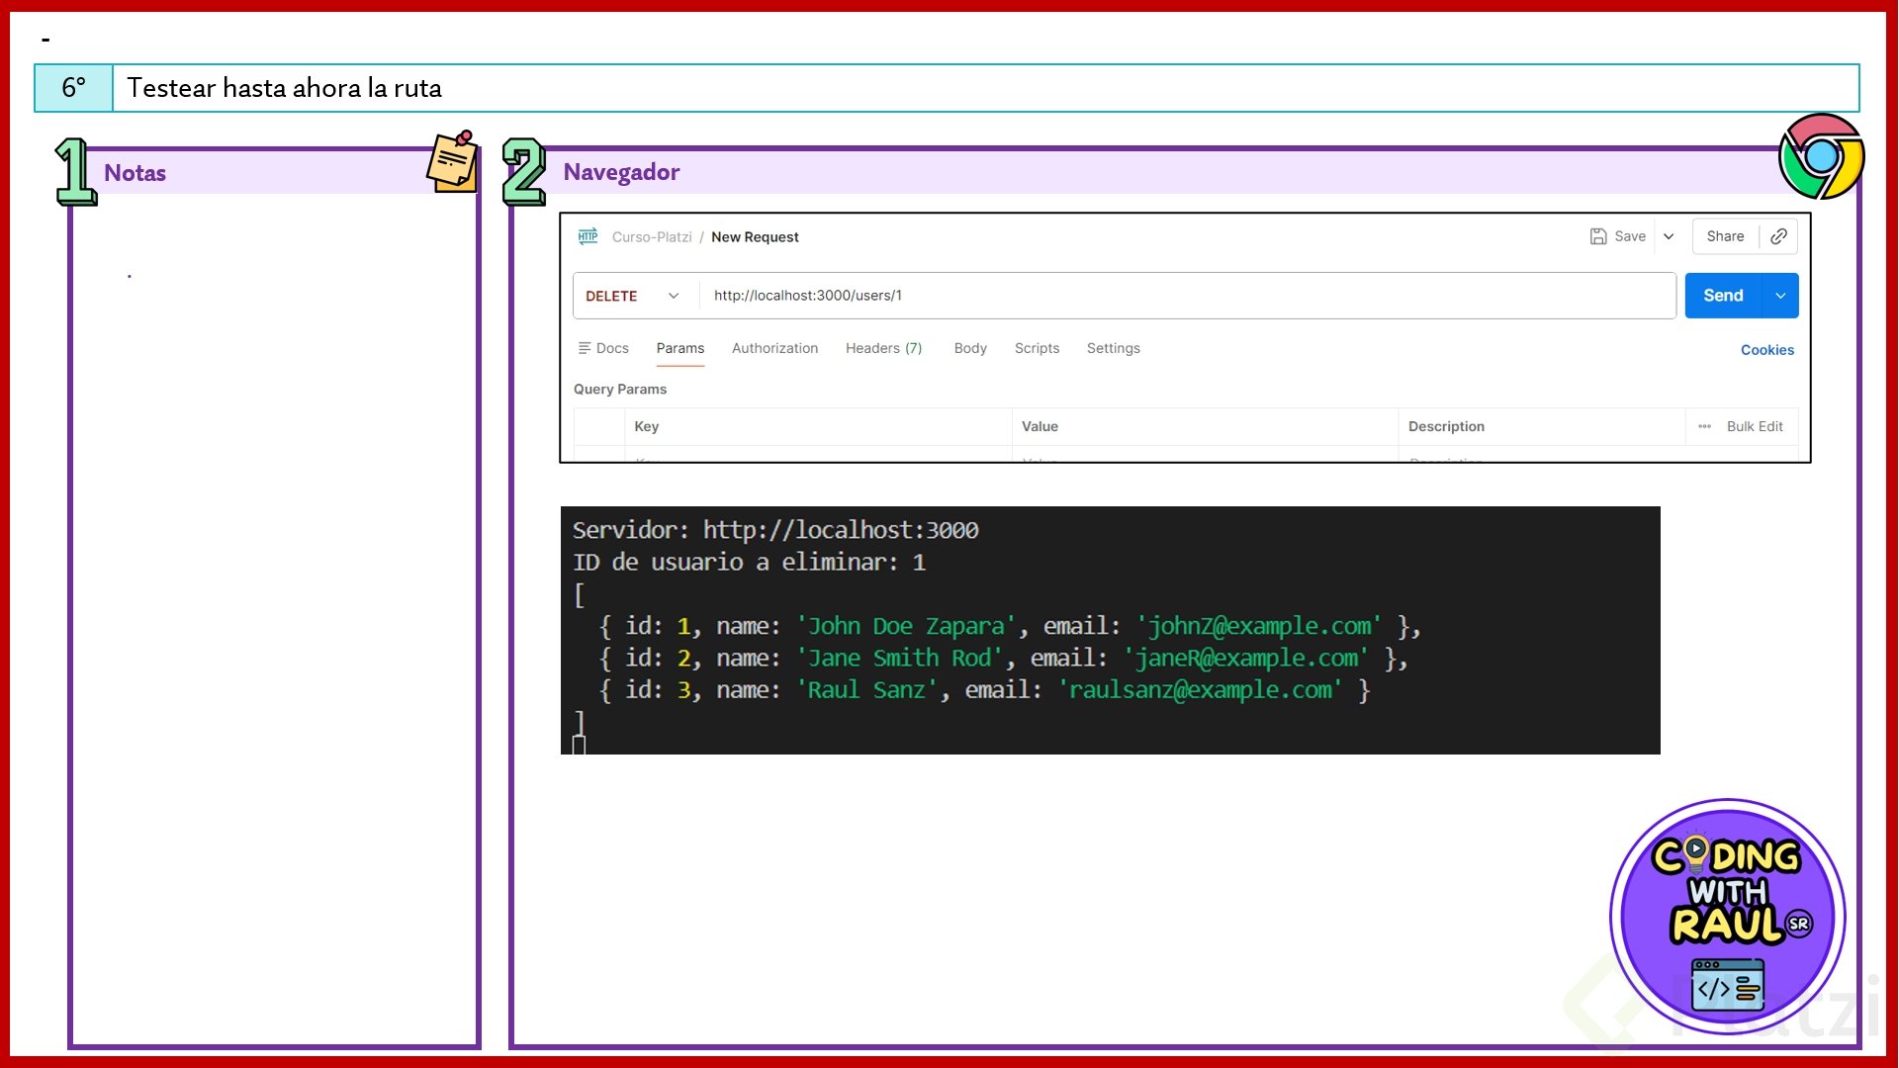Copy the request link icon
The image size is (1899, 1068).
pyautogui.click(x=1778, y=236)
